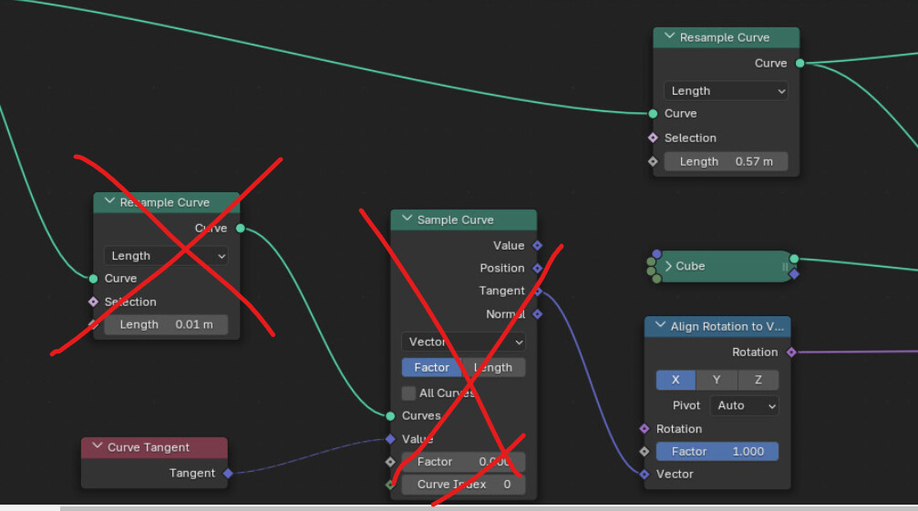Image resolution: width=918 pixels, height=511 pixels.
Task: Click the Factor input socket of Align Rotation
Action: [x=644, y=452]
